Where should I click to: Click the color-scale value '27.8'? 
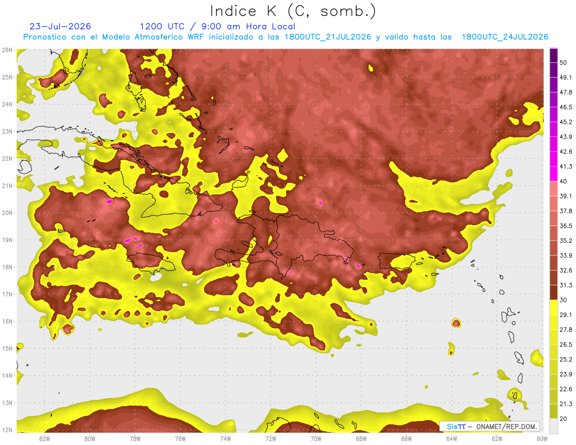point(566,330)
